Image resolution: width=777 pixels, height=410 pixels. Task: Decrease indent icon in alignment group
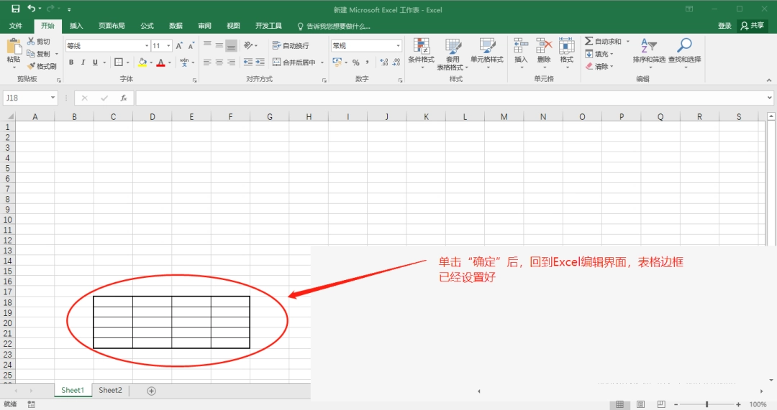click(247, 62)
